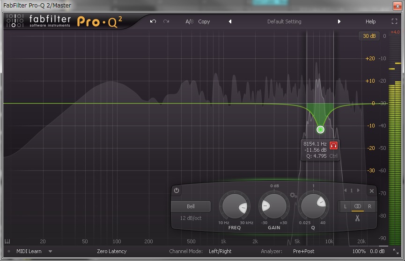Viewport: 405px width, 261px height.
Task: Select the previous band arrow next to 1
Action: click(x=346, y=190)
